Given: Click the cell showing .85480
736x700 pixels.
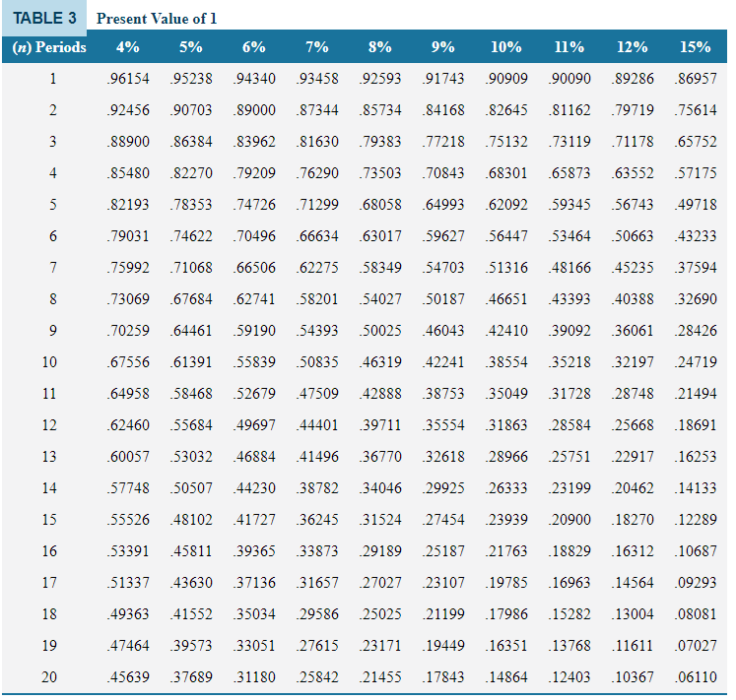Looking at the screenshot, I should coord(128,173).
